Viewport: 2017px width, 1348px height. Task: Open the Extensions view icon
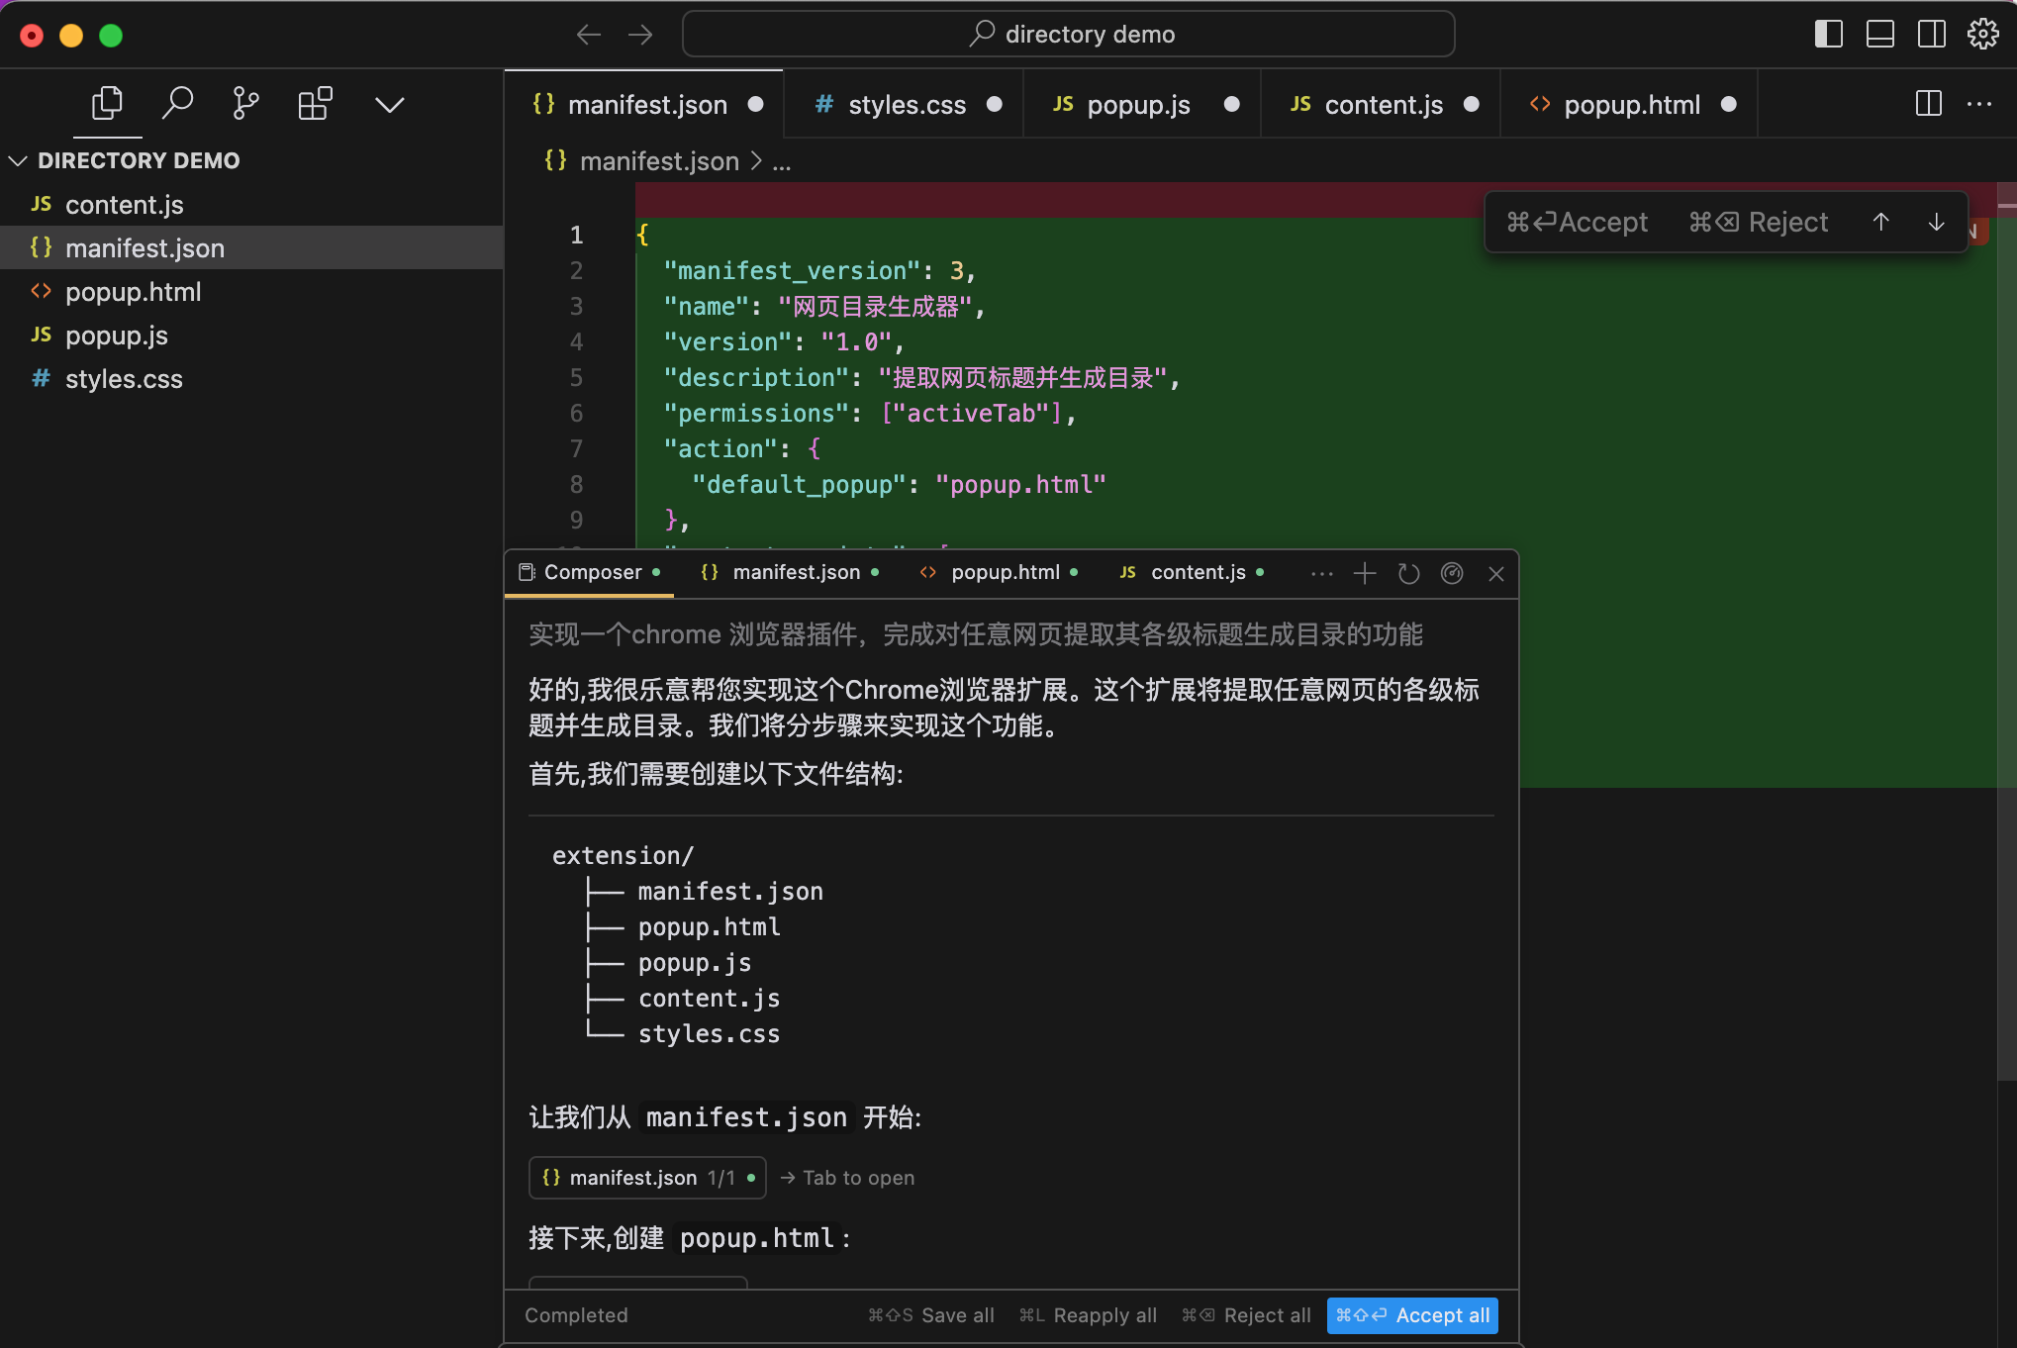pyautogui.click(x=315, y=104)
